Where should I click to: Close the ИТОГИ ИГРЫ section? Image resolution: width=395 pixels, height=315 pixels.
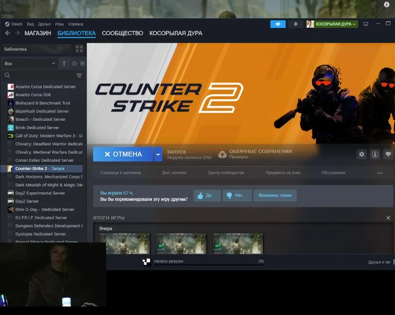tap(388, 218)
